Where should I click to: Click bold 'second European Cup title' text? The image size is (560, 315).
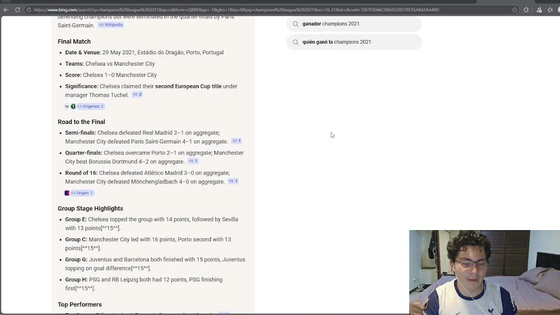(x=188, y=87)
